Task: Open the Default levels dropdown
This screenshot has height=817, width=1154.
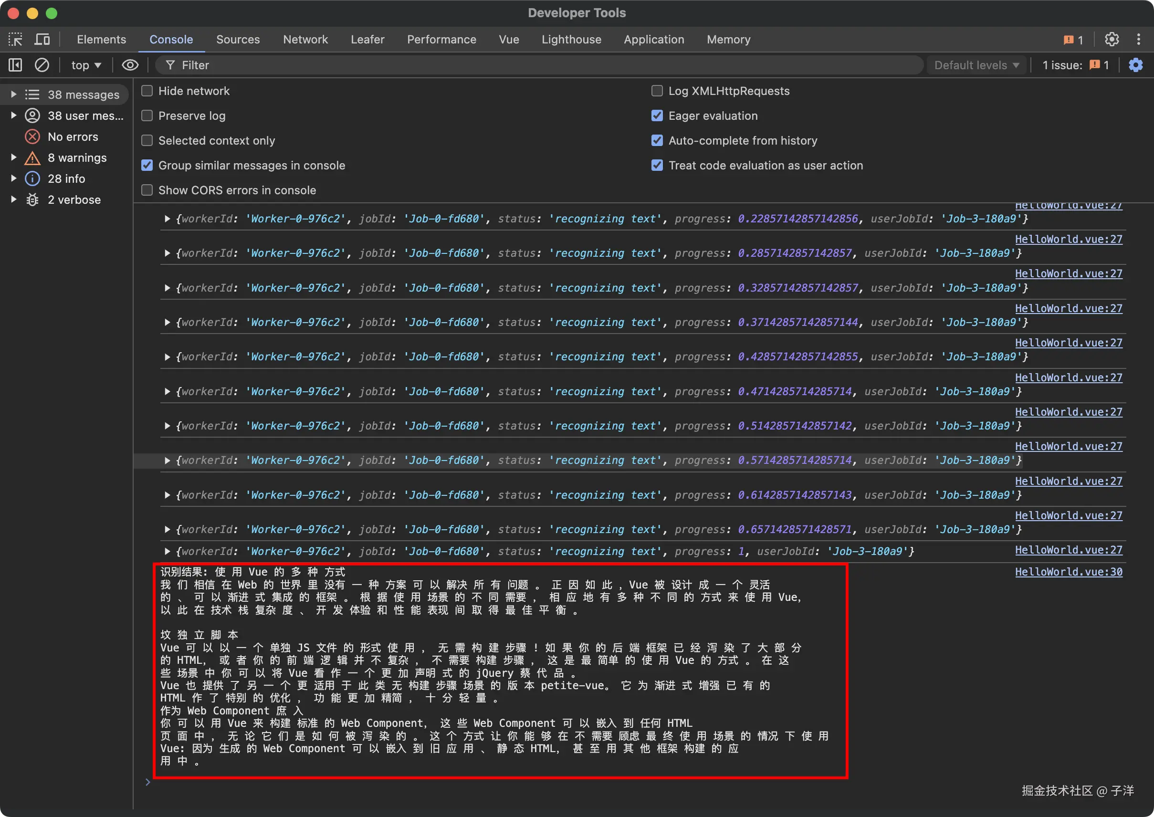Action: pyautogui.click(x=976, y=65)
